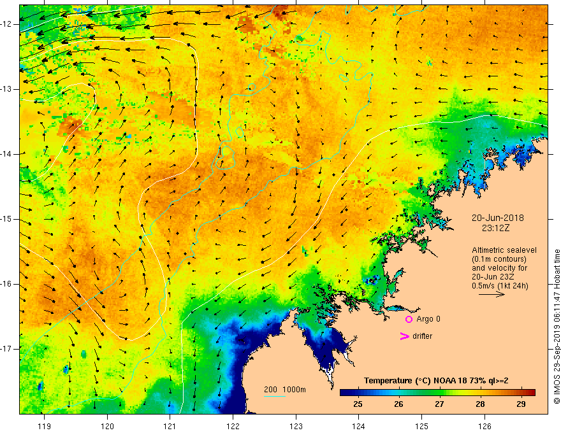Screen dimensions: 561x433
Task: Click the 25 value on temperature scale
Action: [358, 404]
